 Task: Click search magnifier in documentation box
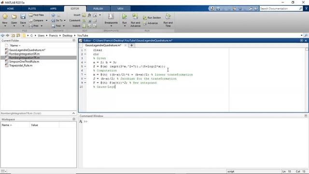[x=300, y=9]
